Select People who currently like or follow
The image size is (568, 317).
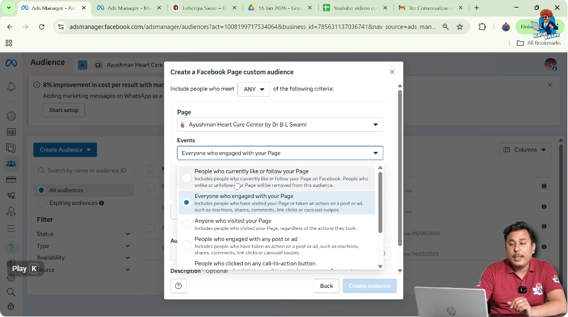[x=277, y=178]
